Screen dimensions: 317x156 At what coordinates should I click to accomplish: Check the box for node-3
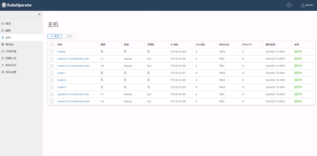pyautogui.click(x=52, y=87)
